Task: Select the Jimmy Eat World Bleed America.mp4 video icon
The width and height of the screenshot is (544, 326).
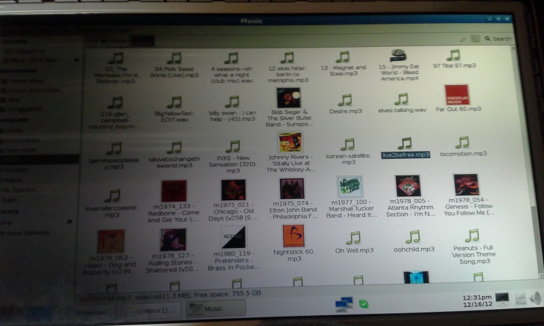Action: [398, 56]
